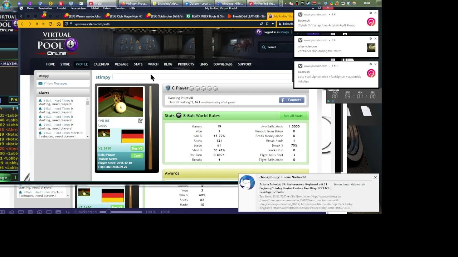Click the cue ball avatar photo

(121, 102)
